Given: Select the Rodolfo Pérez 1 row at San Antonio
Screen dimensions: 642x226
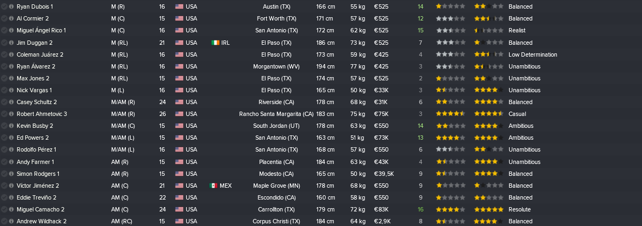Looking at the screenshot, I should (x=321, y=149).
